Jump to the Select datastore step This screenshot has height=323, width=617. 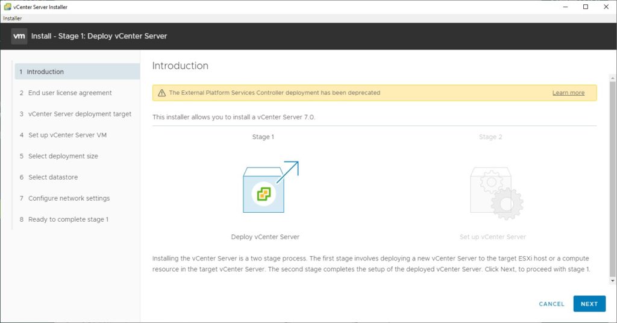pyautogui.click(x=53, y=177)
